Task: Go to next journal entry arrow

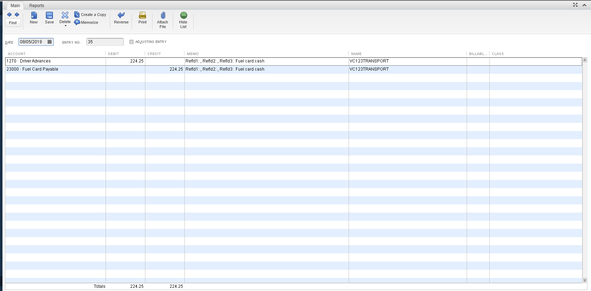Action: click(17, 15)
